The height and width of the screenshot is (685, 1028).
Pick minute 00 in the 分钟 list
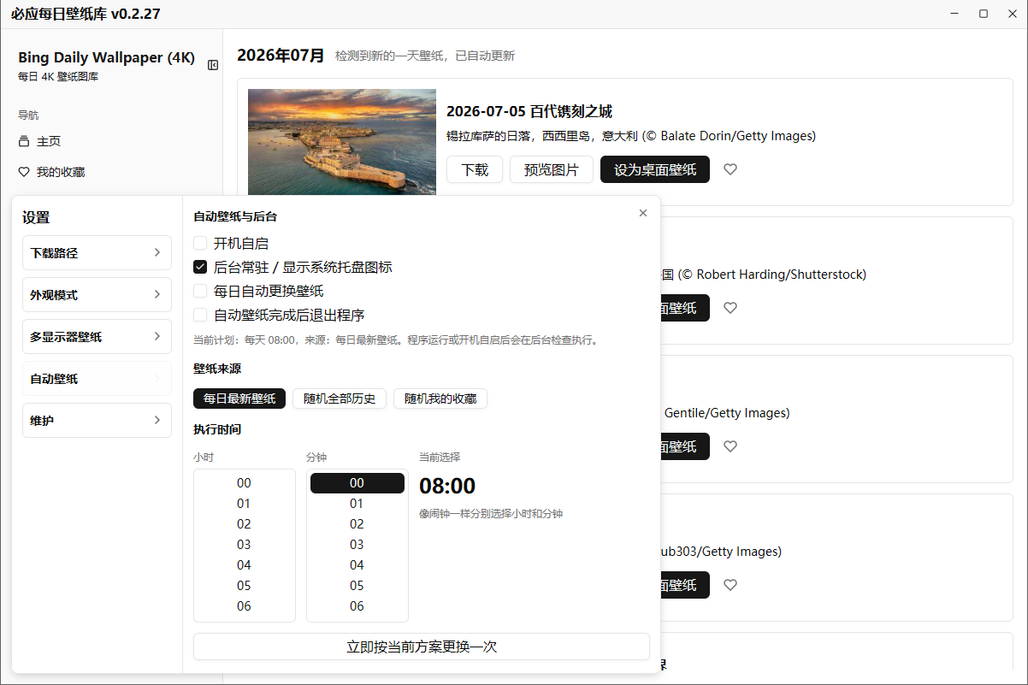[357, 483]
